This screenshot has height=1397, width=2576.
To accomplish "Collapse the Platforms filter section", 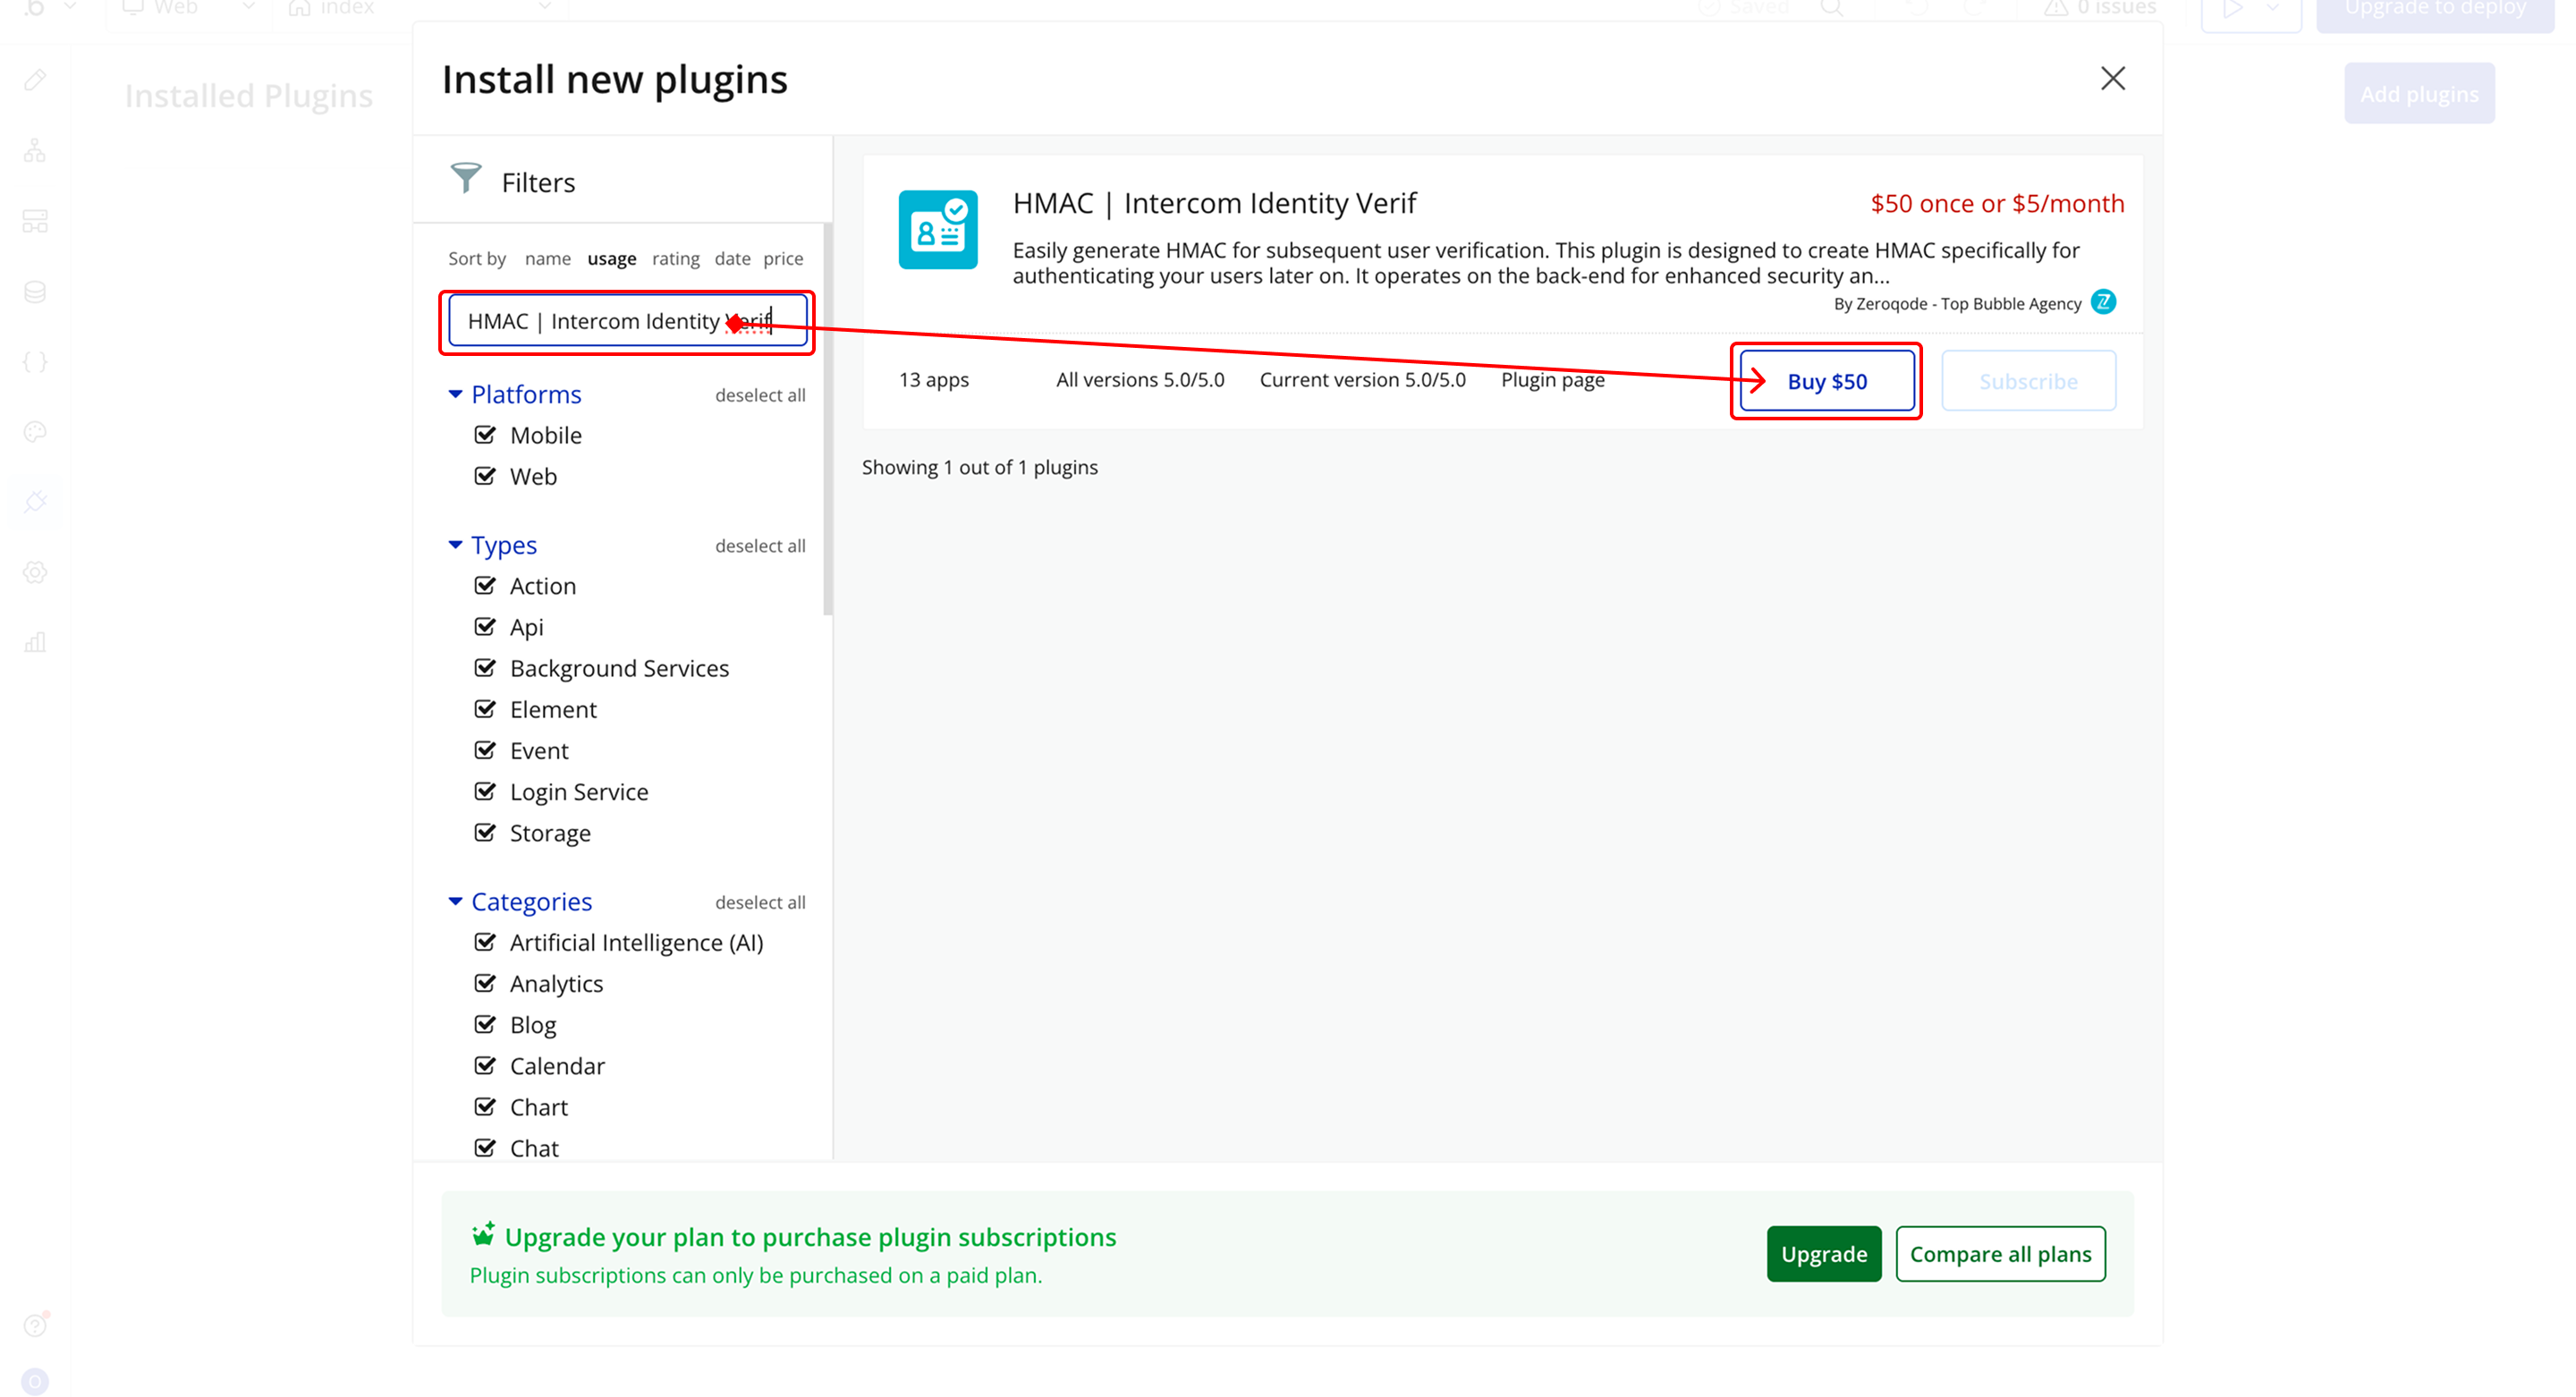I will click(x=455, y=394).
